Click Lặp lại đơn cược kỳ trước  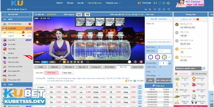pos(159,42)
